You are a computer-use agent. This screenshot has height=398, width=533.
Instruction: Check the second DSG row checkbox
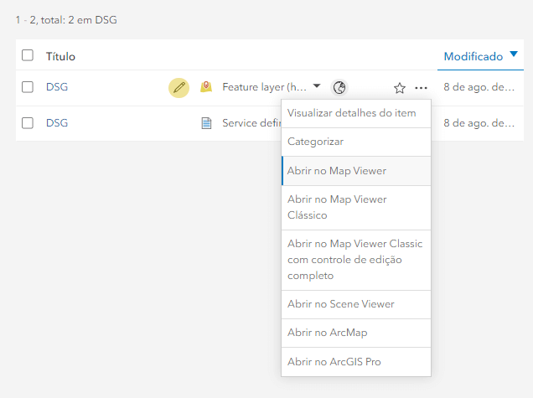[28, 123]
